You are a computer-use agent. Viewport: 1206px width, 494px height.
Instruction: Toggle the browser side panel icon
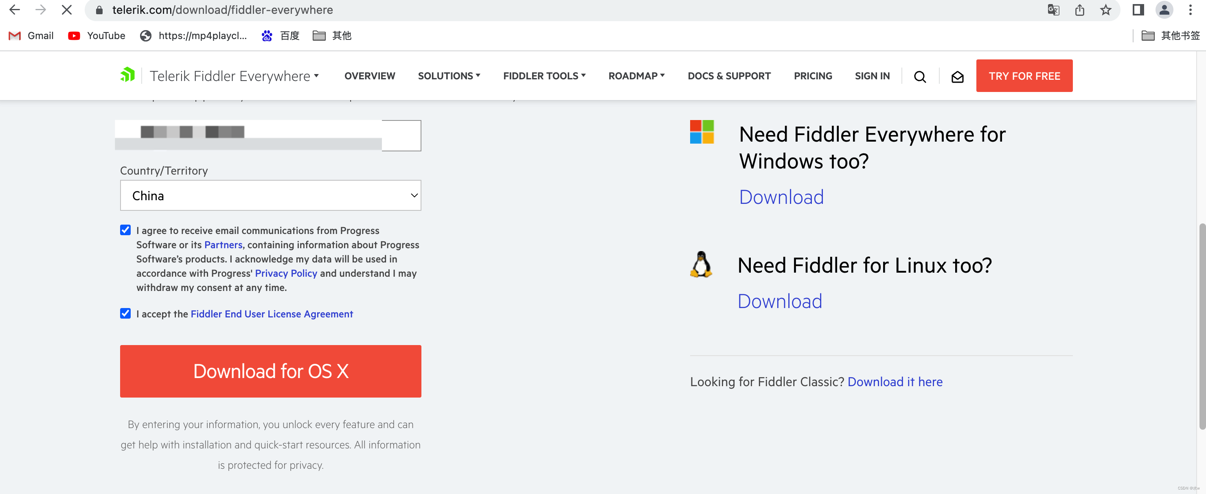click(1138, 10)
